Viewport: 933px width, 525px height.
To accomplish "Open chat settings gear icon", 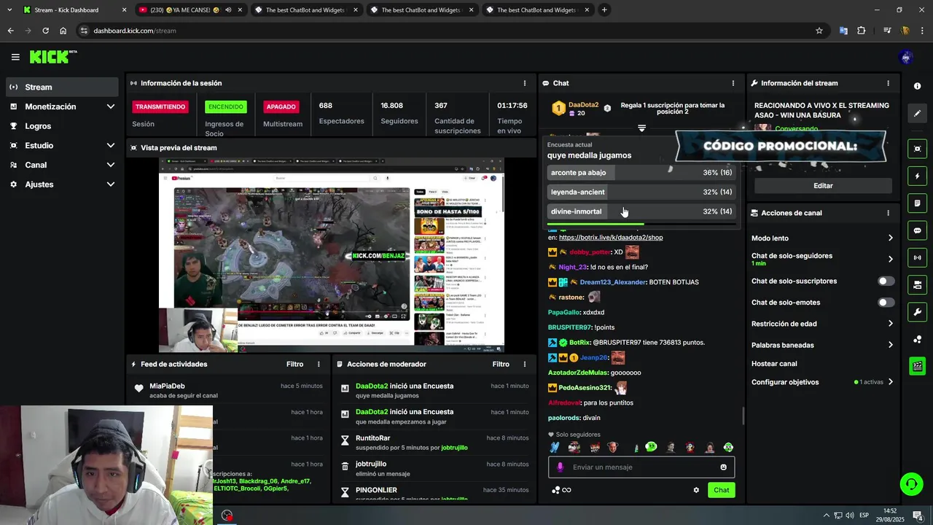I will (x=696, y=490).
